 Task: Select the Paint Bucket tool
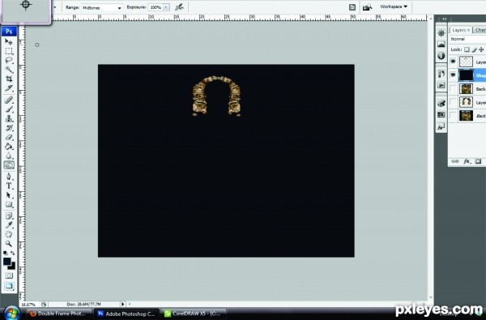[9, 147]
